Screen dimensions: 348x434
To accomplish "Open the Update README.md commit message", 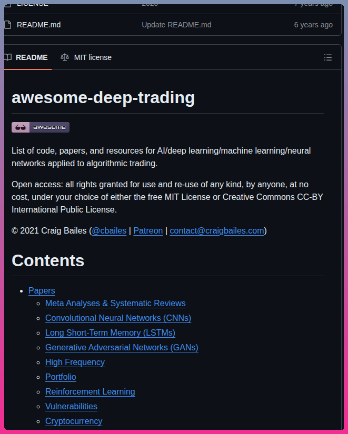I will 176,25.
